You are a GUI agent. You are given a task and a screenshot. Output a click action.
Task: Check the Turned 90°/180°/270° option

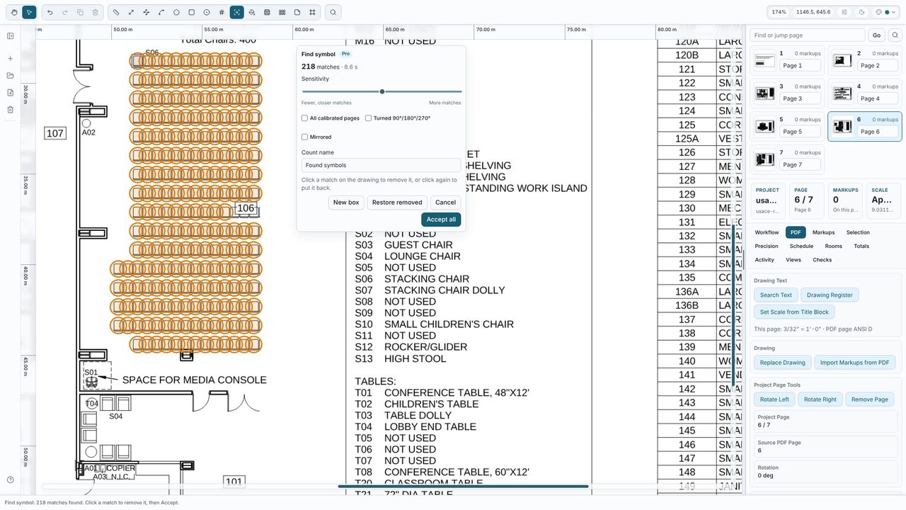coord(368,118)
